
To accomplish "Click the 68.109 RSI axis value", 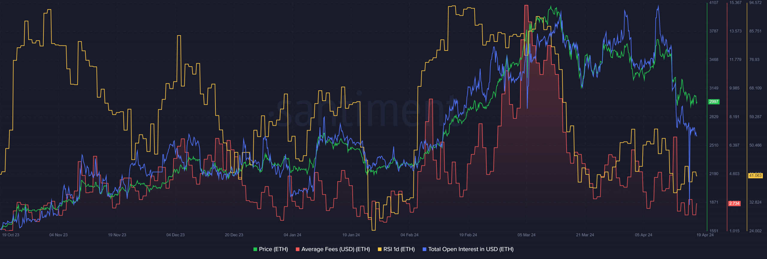I will point(755,88).
